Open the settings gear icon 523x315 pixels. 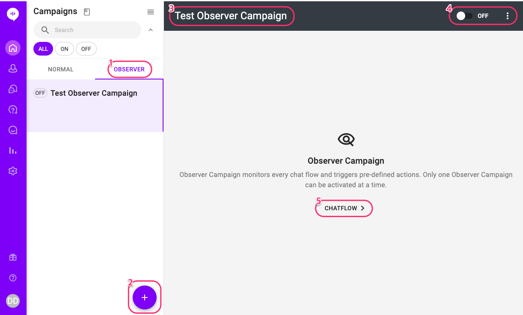[13, 171]
